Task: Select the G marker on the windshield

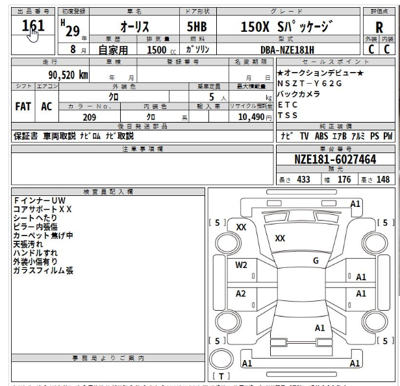Action: (x=316, y=261)
